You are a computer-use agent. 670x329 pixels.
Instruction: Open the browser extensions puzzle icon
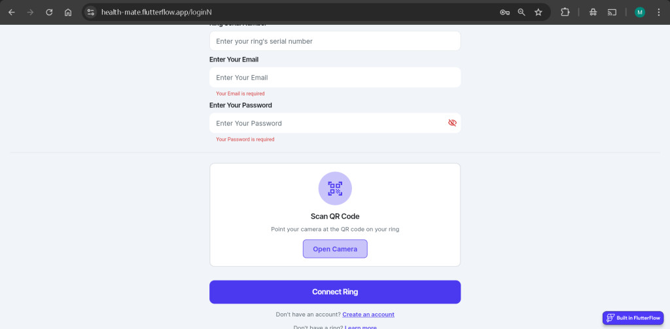(565, 12)
